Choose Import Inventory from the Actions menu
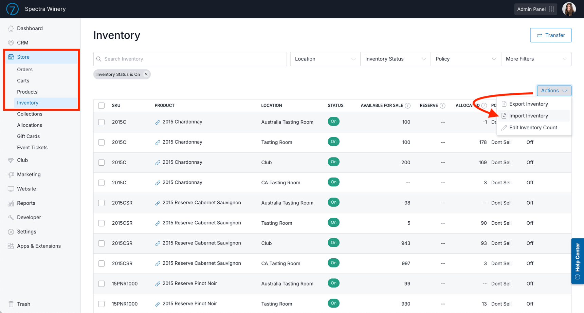The height and width of the screenshot is (313, 584). [528, 116]
